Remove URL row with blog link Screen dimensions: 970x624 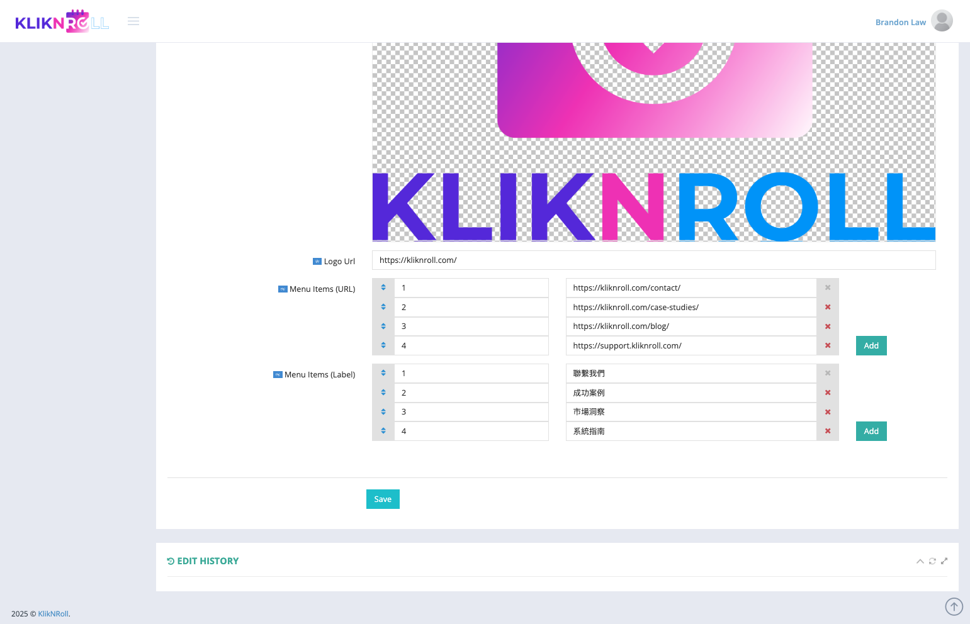[828, 326]
